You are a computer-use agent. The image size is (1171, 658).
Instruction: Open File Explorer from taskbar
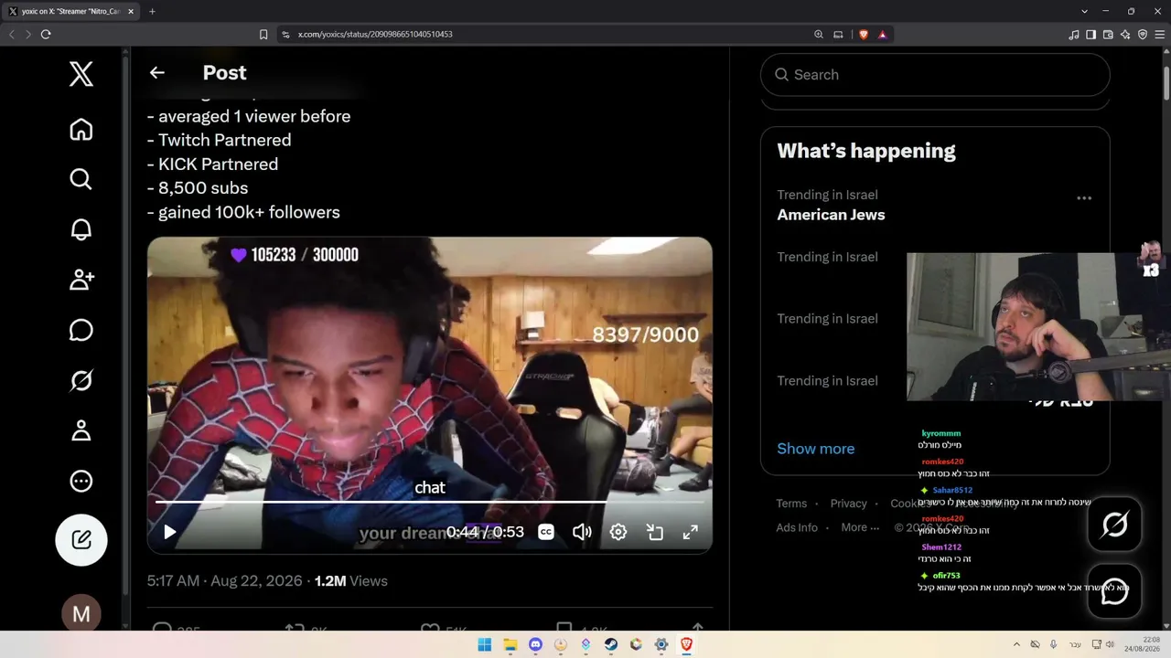(x=510, y=644)
